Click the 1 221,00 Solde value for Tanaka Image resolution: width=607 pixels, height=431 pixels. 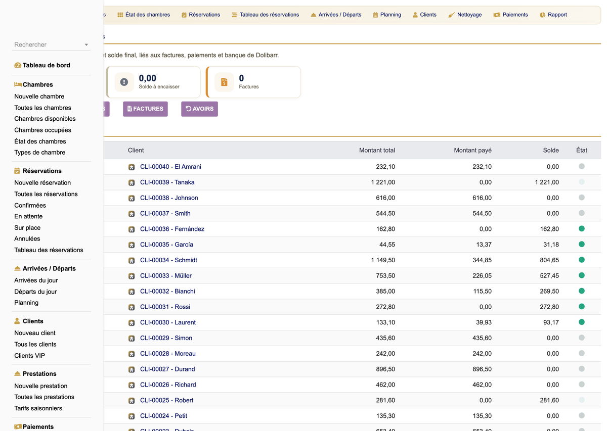click(x=547, y=182)
